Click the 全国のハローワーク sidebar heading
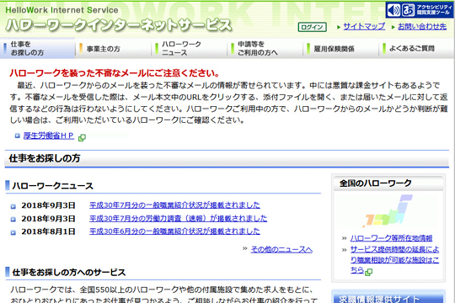 (x=375, y=183)
